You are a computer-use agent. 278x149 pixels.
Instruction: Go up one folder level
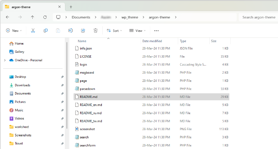(32, 17)
